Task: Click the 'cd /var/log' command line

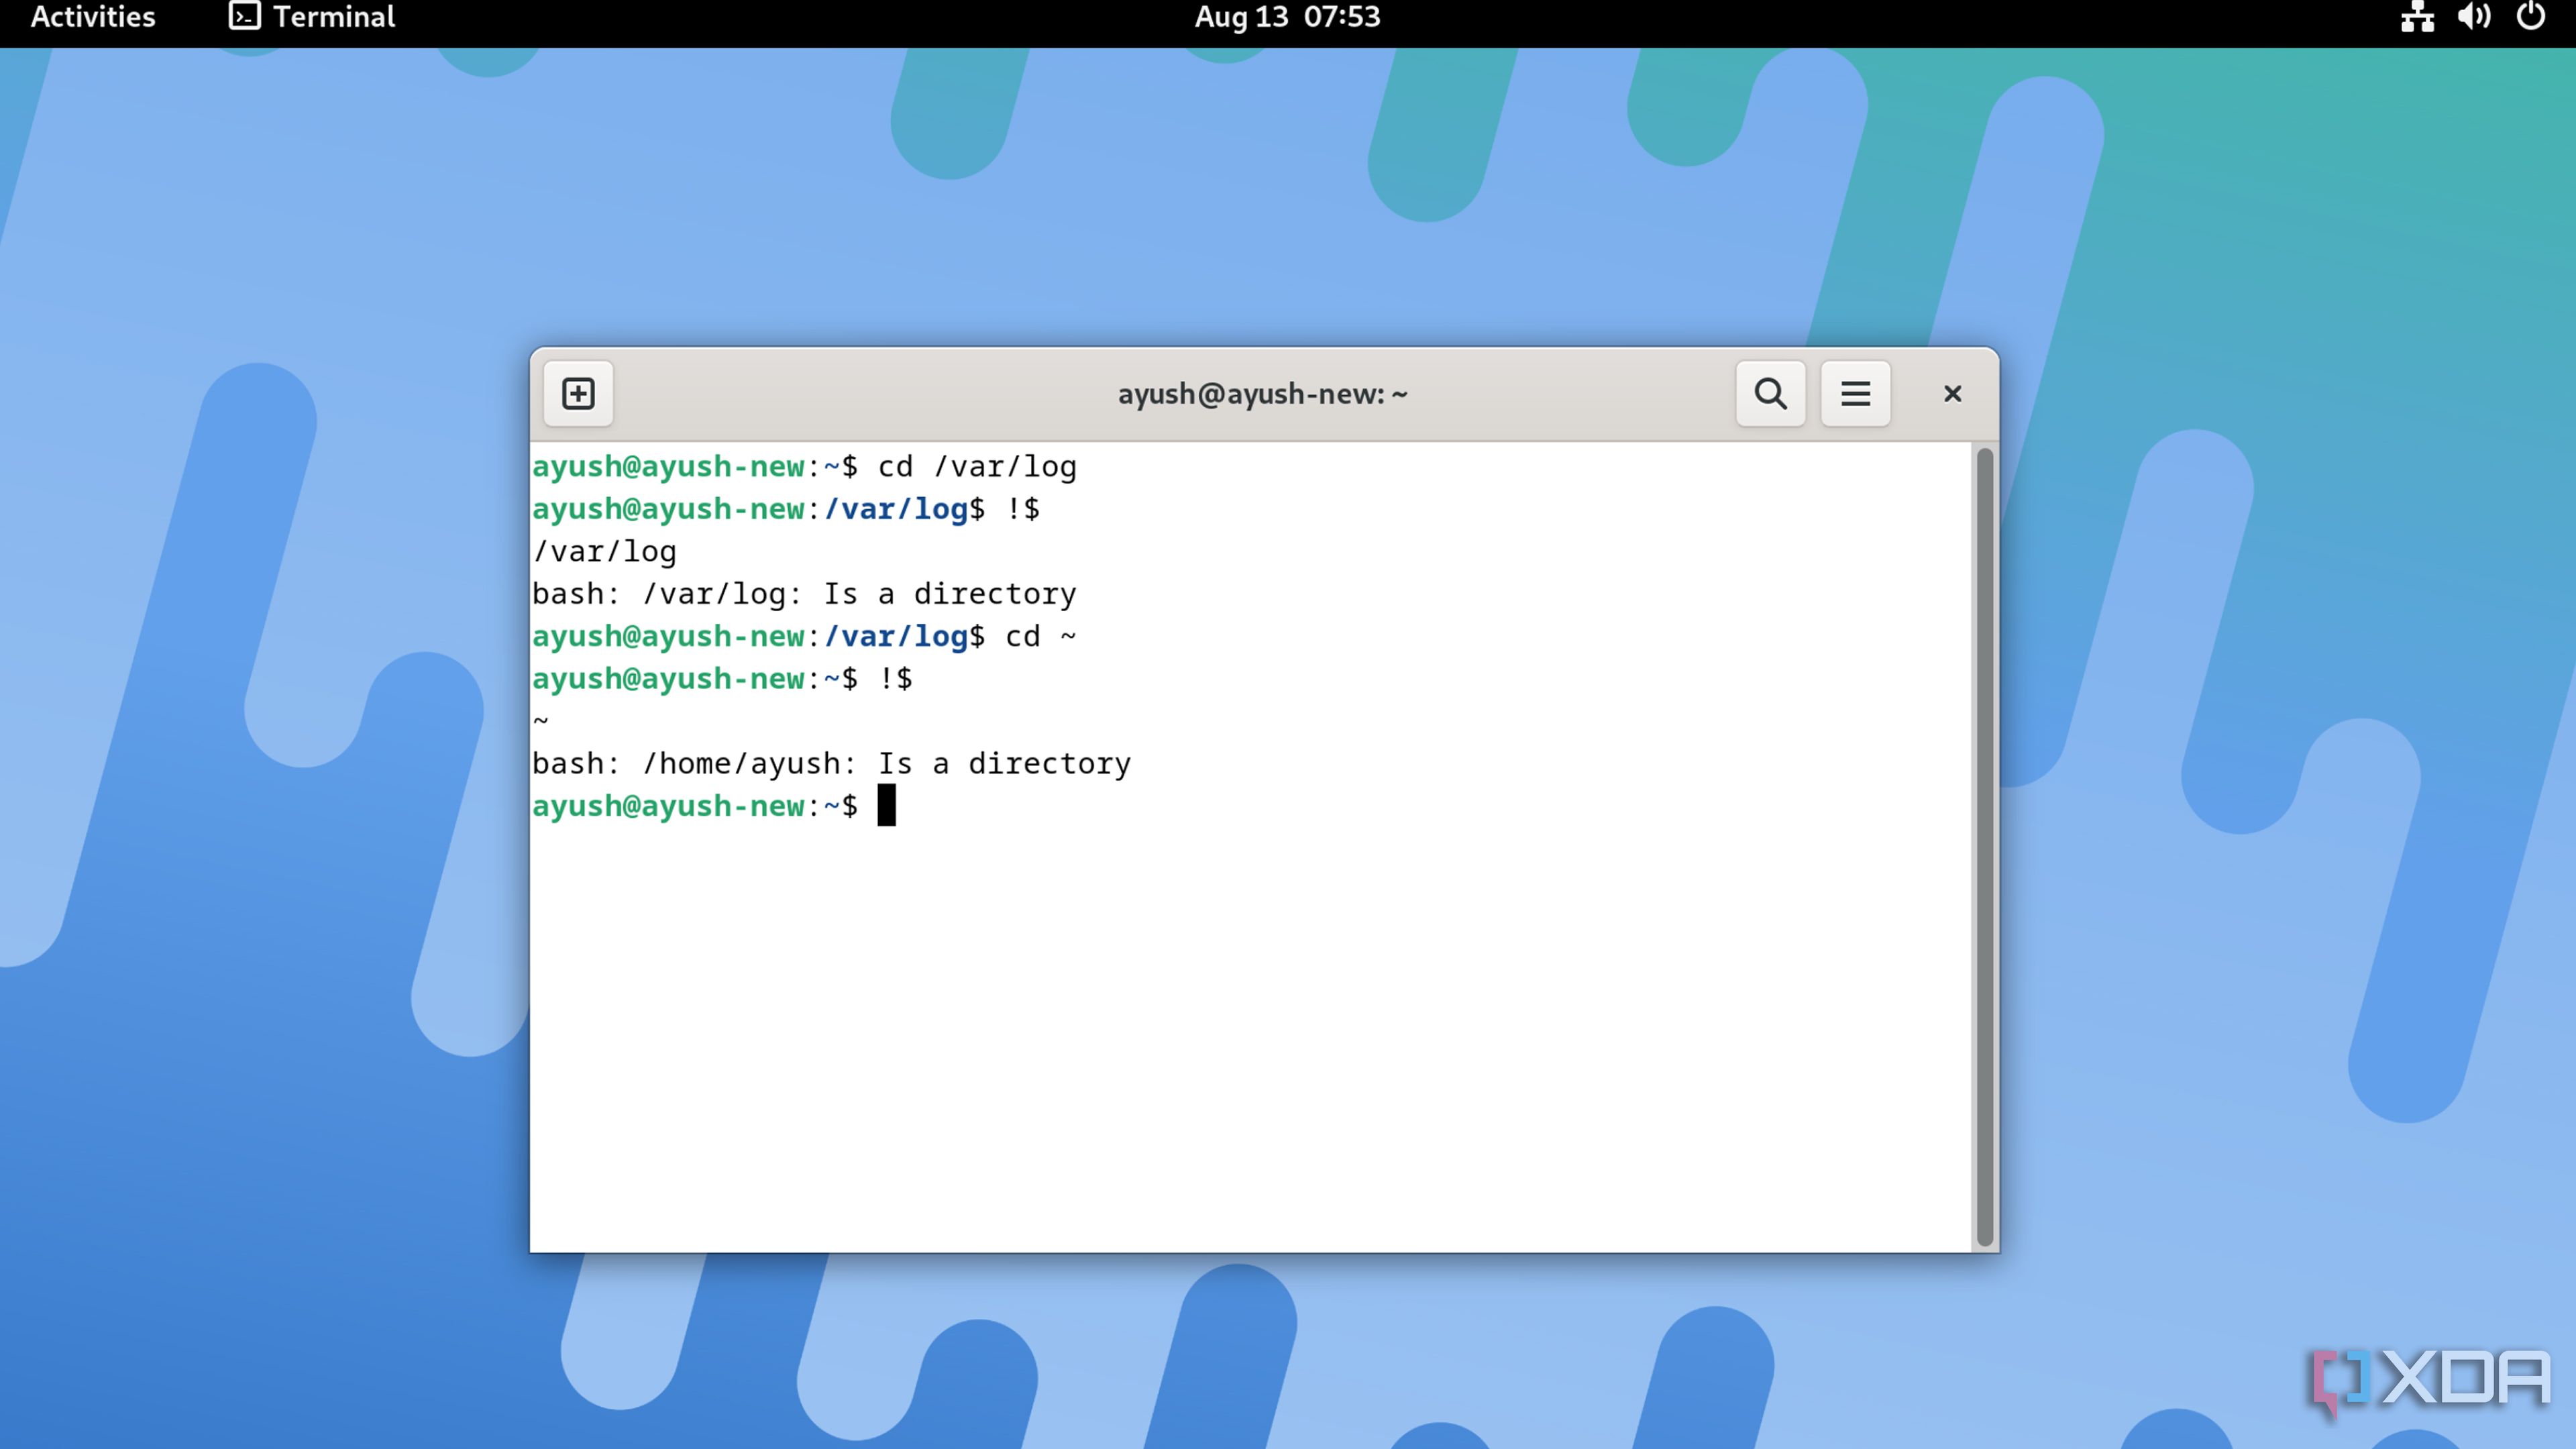Action: (x=804, y=466)
